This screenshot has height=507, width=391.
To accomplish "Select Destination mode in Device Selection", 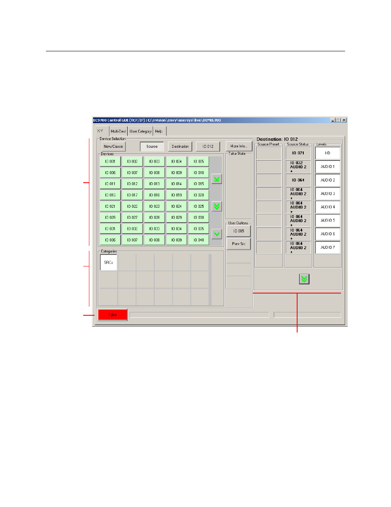I will 180,147.
